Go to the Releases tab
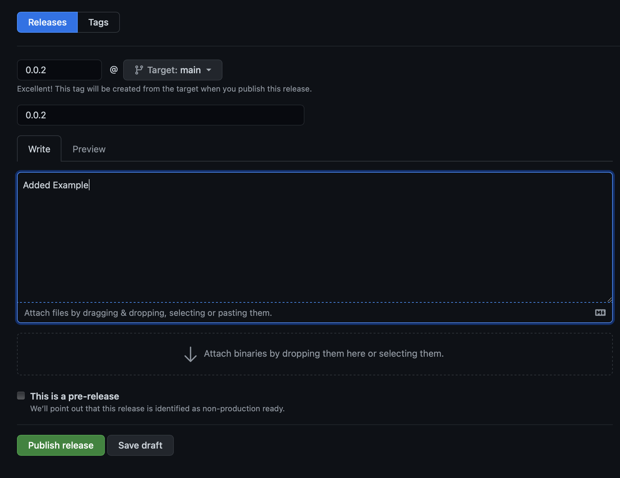Viewport: 620px width, 478px height. point(47,22)
